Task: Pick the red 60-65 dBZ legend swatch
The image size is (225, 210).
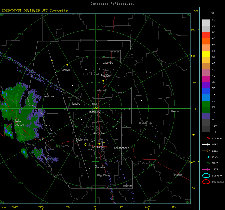Action: [206, 35]
